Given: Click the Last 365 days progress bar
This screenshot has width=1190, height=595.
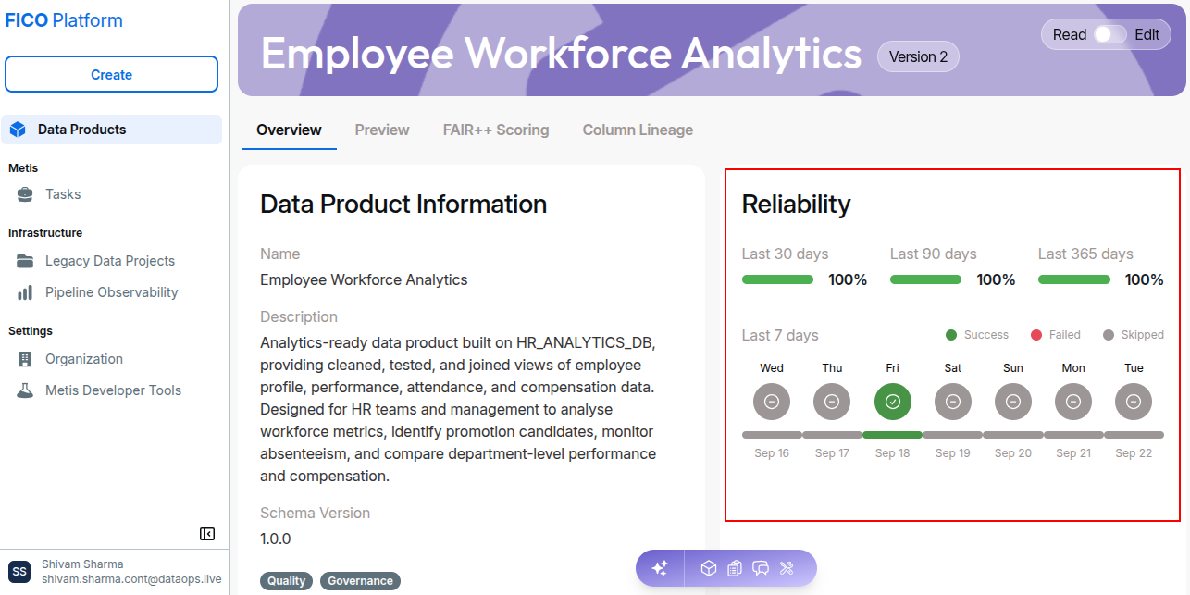Looking at the screenshot, I should click(x=1074, y=279).
